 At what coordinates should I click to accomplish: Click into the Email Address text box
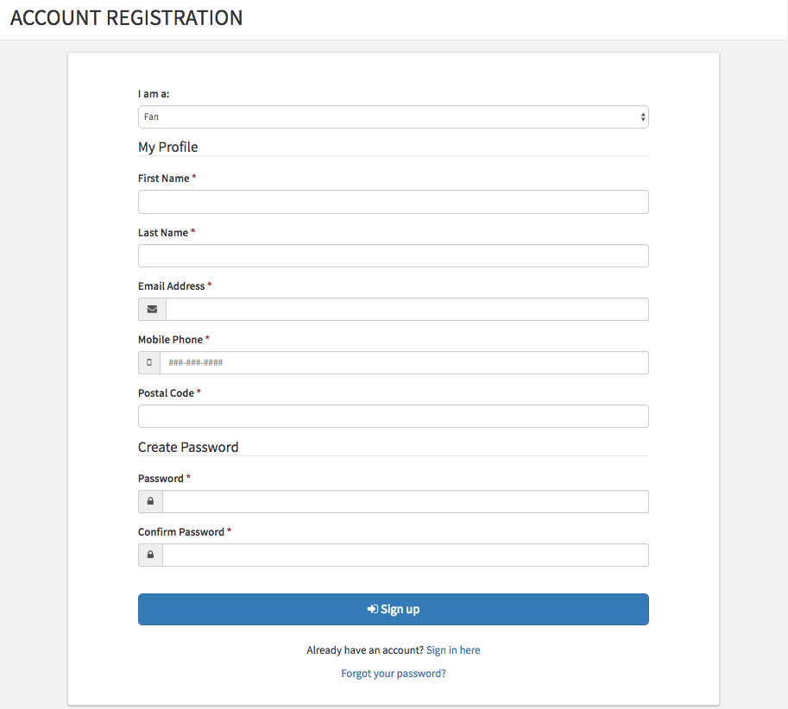(407, 310)
